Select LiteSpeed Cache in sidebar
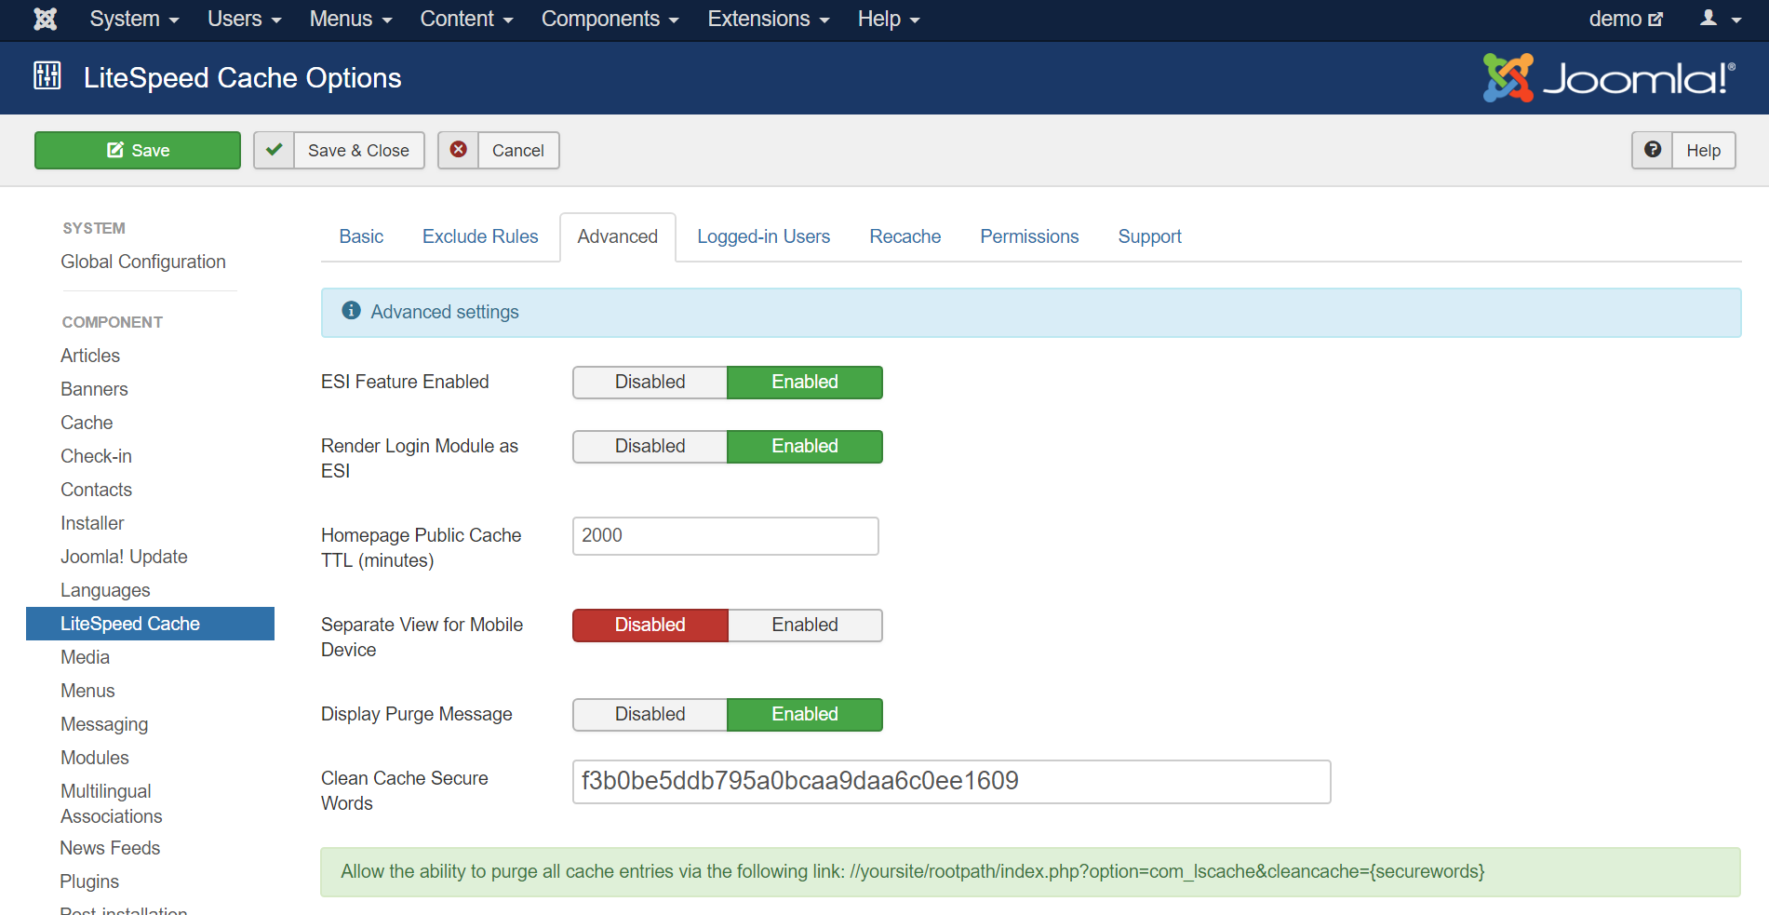This screenshot has width=1769, height=915. pyautogui.click(x=150, y=624)
